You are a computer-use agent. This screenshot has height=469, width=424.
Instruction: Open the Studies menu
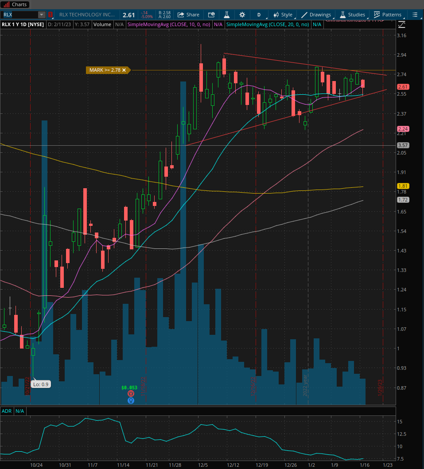(x=353, y=15)
